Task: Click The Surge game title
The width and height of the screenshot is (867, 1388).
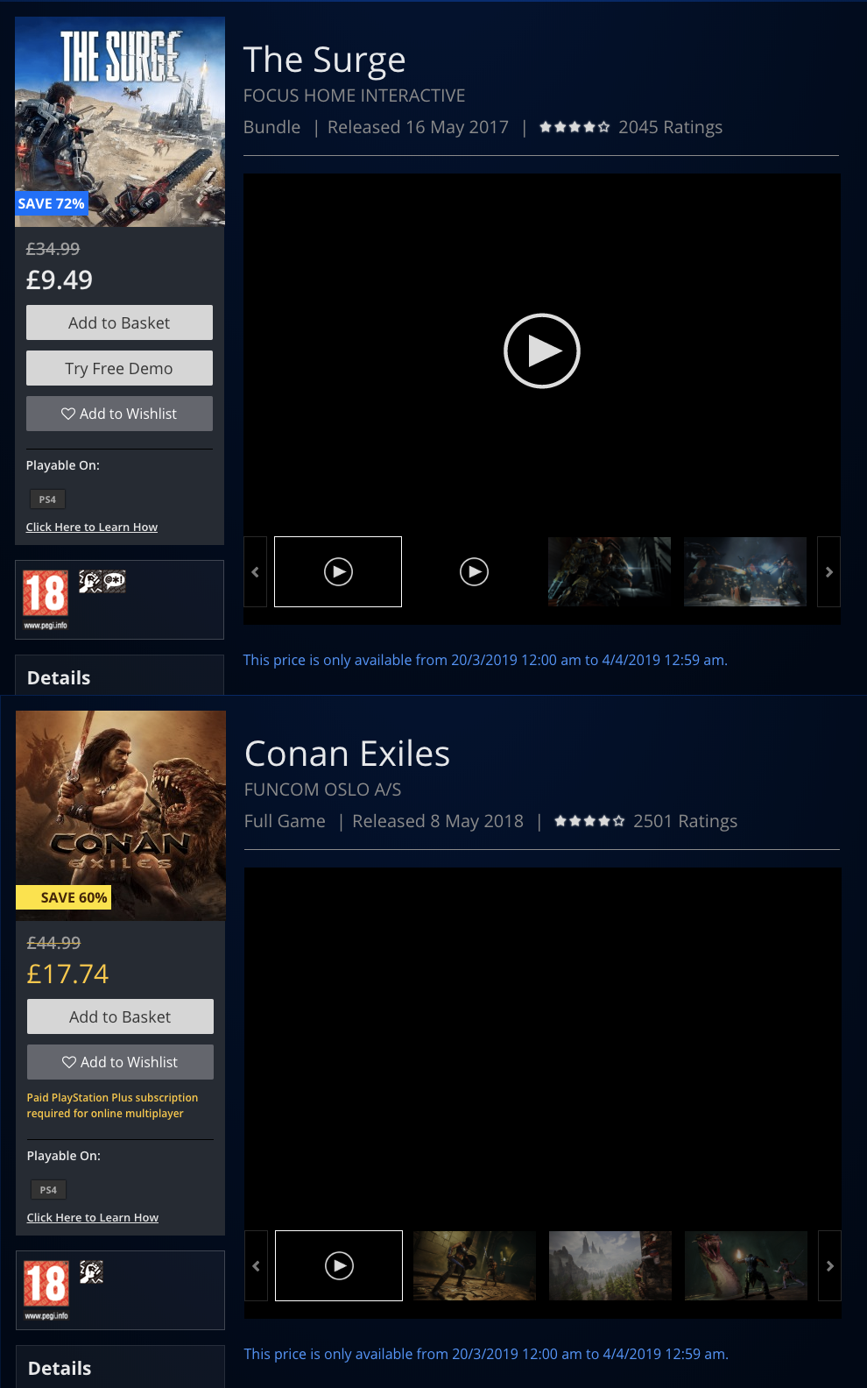Action: coord(325,60)
